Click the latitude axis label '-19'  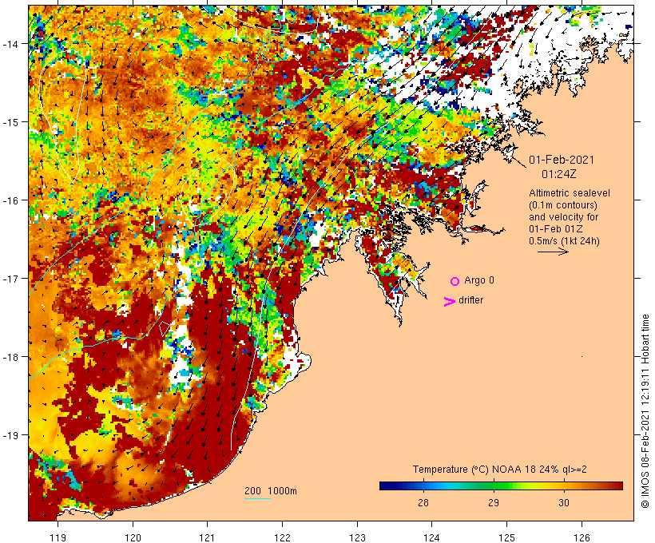pos(10,435)
